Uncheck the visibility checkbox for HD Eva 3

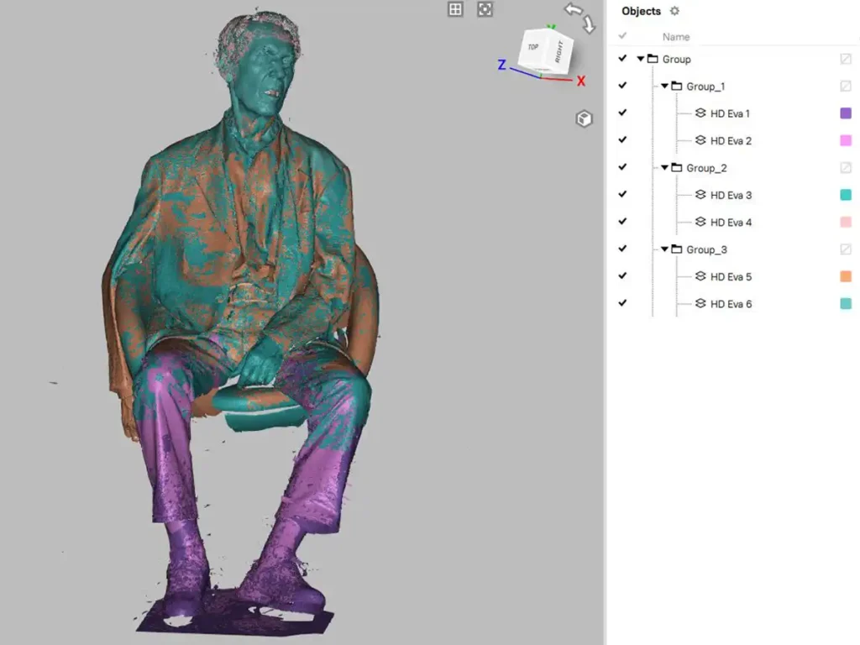tap(622, 195)
